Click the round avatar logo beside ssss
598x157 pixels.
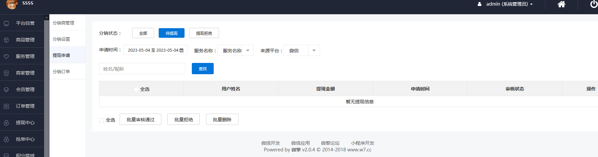tap(12, 4)
